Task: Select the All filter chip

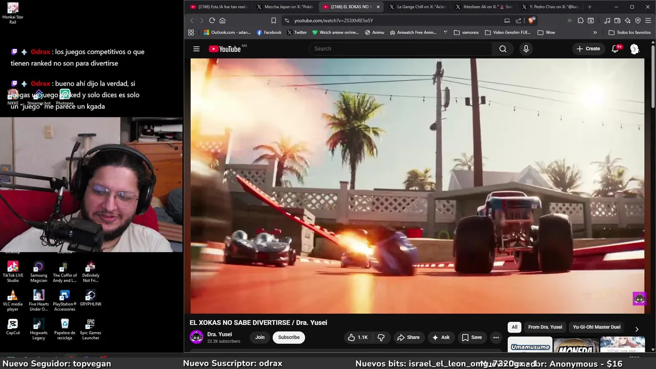Action: (x=515, y=327)
